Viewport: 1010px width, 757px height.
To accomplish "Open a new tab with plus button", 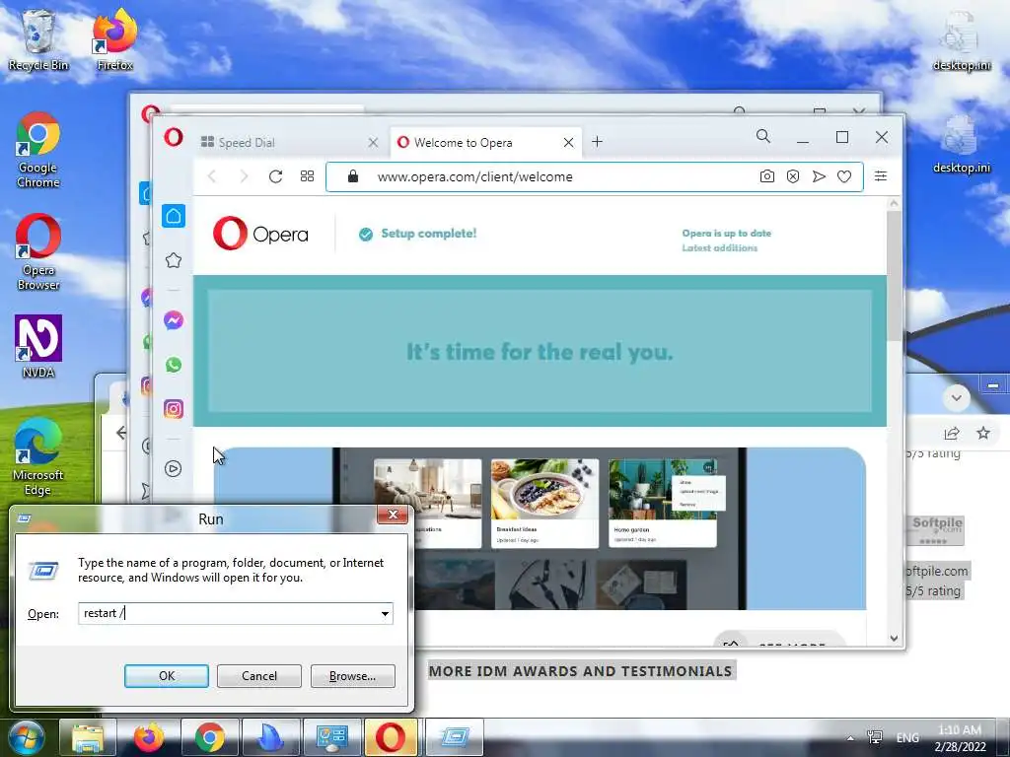I will tap(597, 142).
